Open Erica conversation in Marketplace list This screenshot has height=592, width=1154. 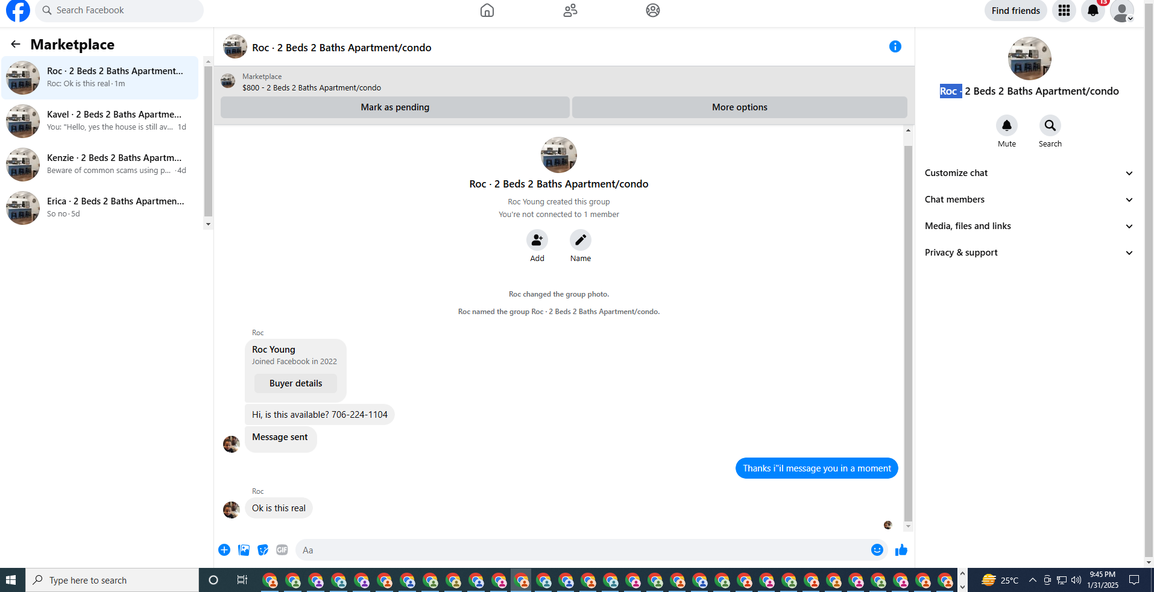pos(100,208)
